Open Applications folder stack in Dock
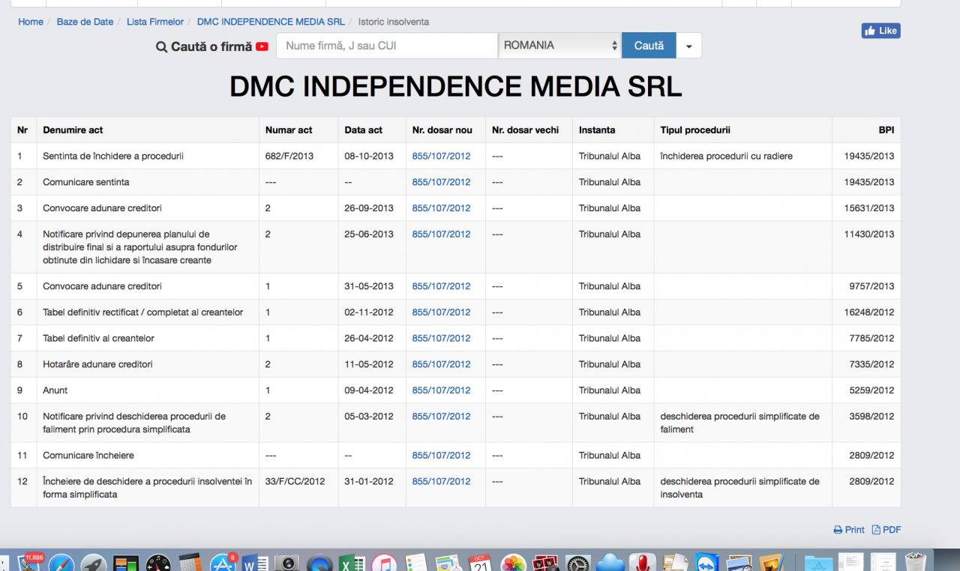The image size is (960, 571). point(818,563)
